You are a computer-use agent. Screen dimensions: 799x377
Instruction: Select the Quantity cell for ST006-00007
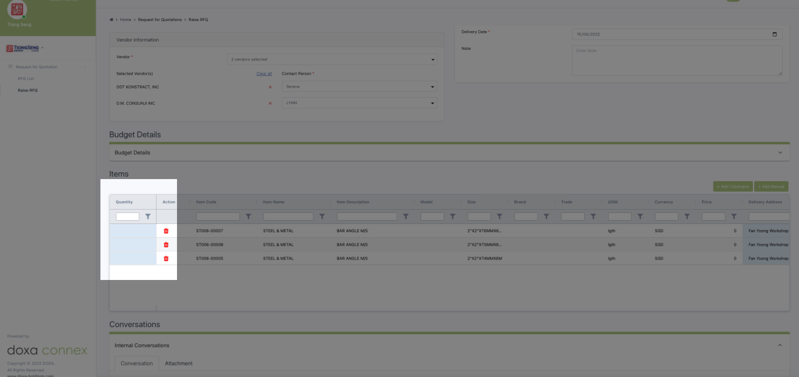pyautogui.click(x=133, y=231)
